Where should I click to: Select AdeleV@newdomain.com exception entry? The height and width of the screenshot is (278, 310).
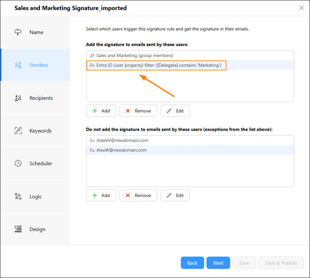[x=190, y=140]
